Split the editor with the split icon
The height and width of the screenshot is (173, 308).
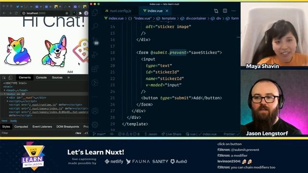tap(225, 11)
